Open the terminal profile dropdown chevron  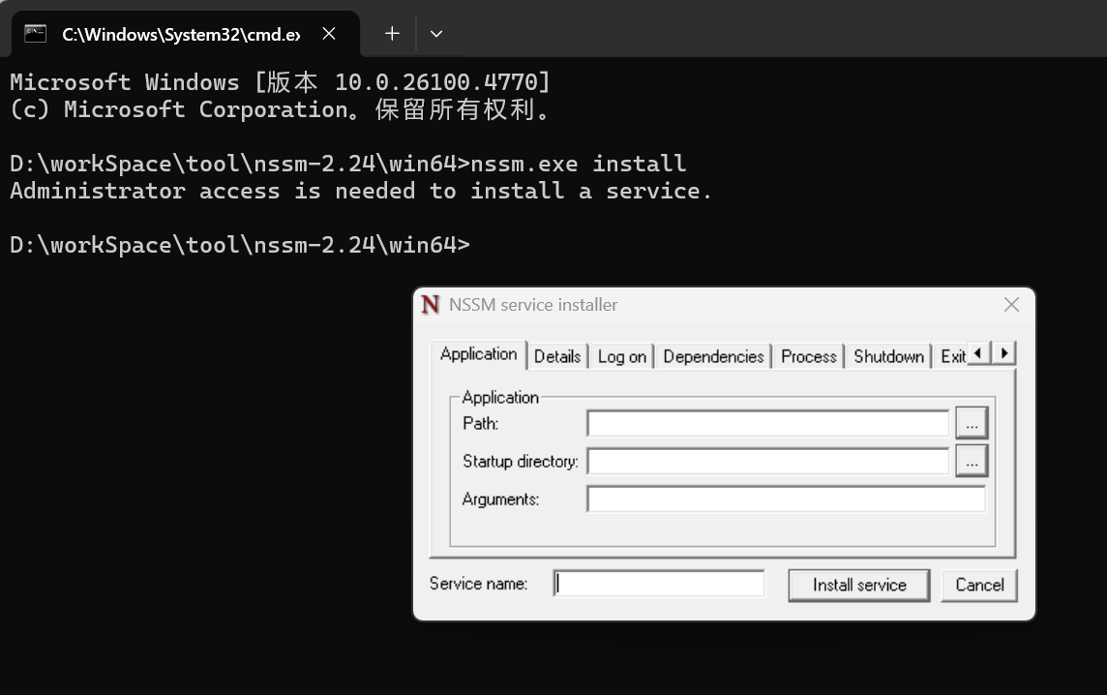[x=435, y=33]
